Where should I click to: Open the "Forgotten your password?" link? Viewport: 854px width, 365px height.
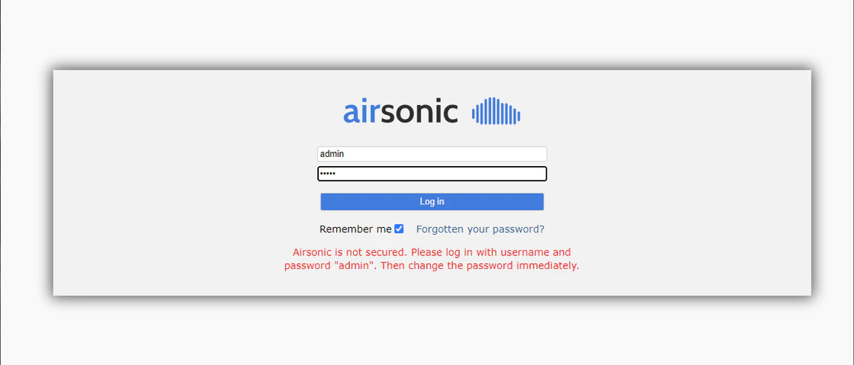(480, 229)
